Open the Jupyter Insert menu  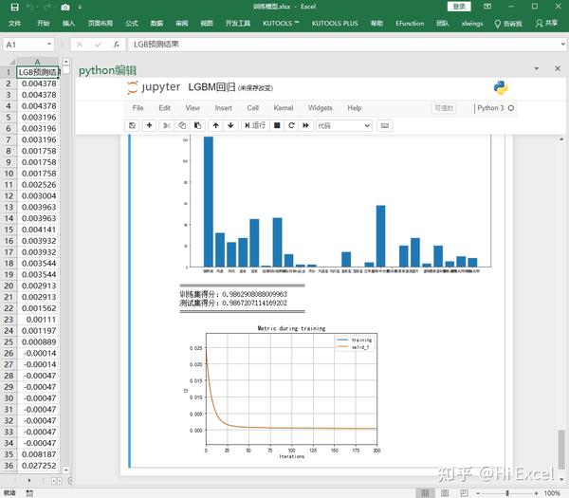(x=224, y=108)
